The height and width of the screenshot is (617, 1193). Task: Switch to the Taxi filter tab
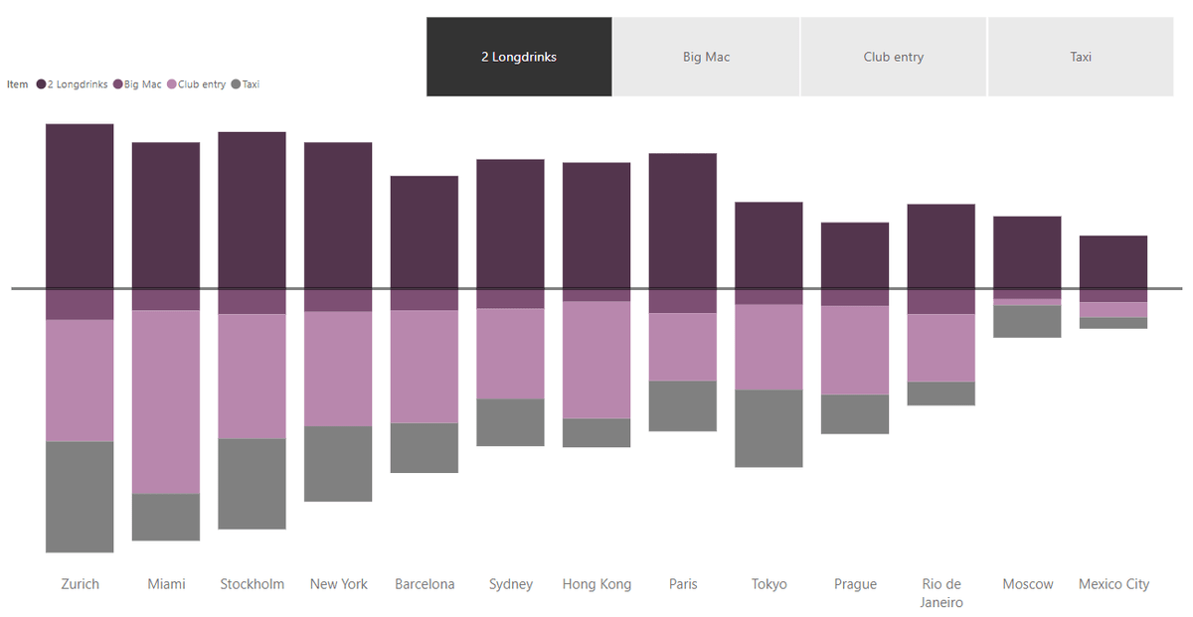tap(1080, 57)
